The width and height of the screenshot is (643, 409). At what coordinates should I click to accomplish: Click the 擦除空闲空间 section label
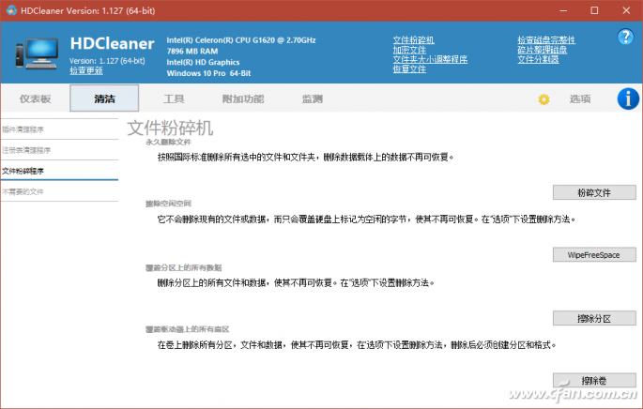tap(168, 204)
